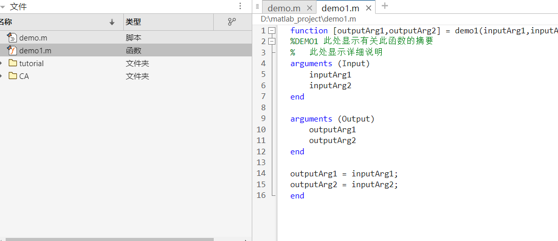Click 'arguments (Input)' on line 4
Screen dimensions: 558x241
click(x=330, y=64)
